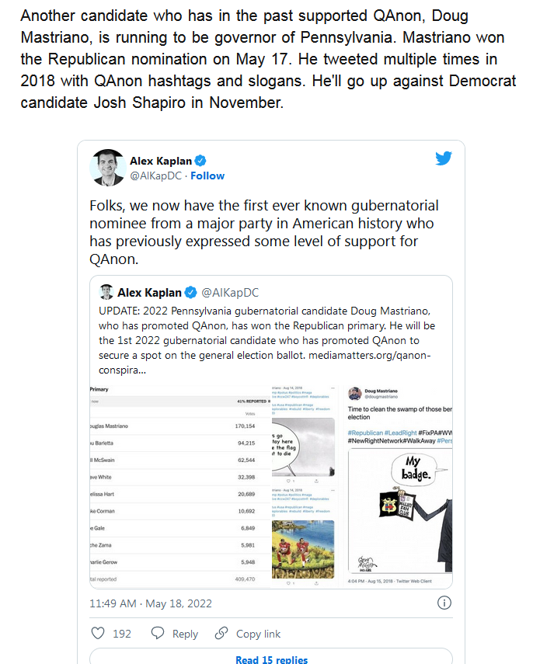Click the reply speech bubble icon
The height and width of the screenshot is (664, 540).
pyautogui.click(x=158, y=633)
